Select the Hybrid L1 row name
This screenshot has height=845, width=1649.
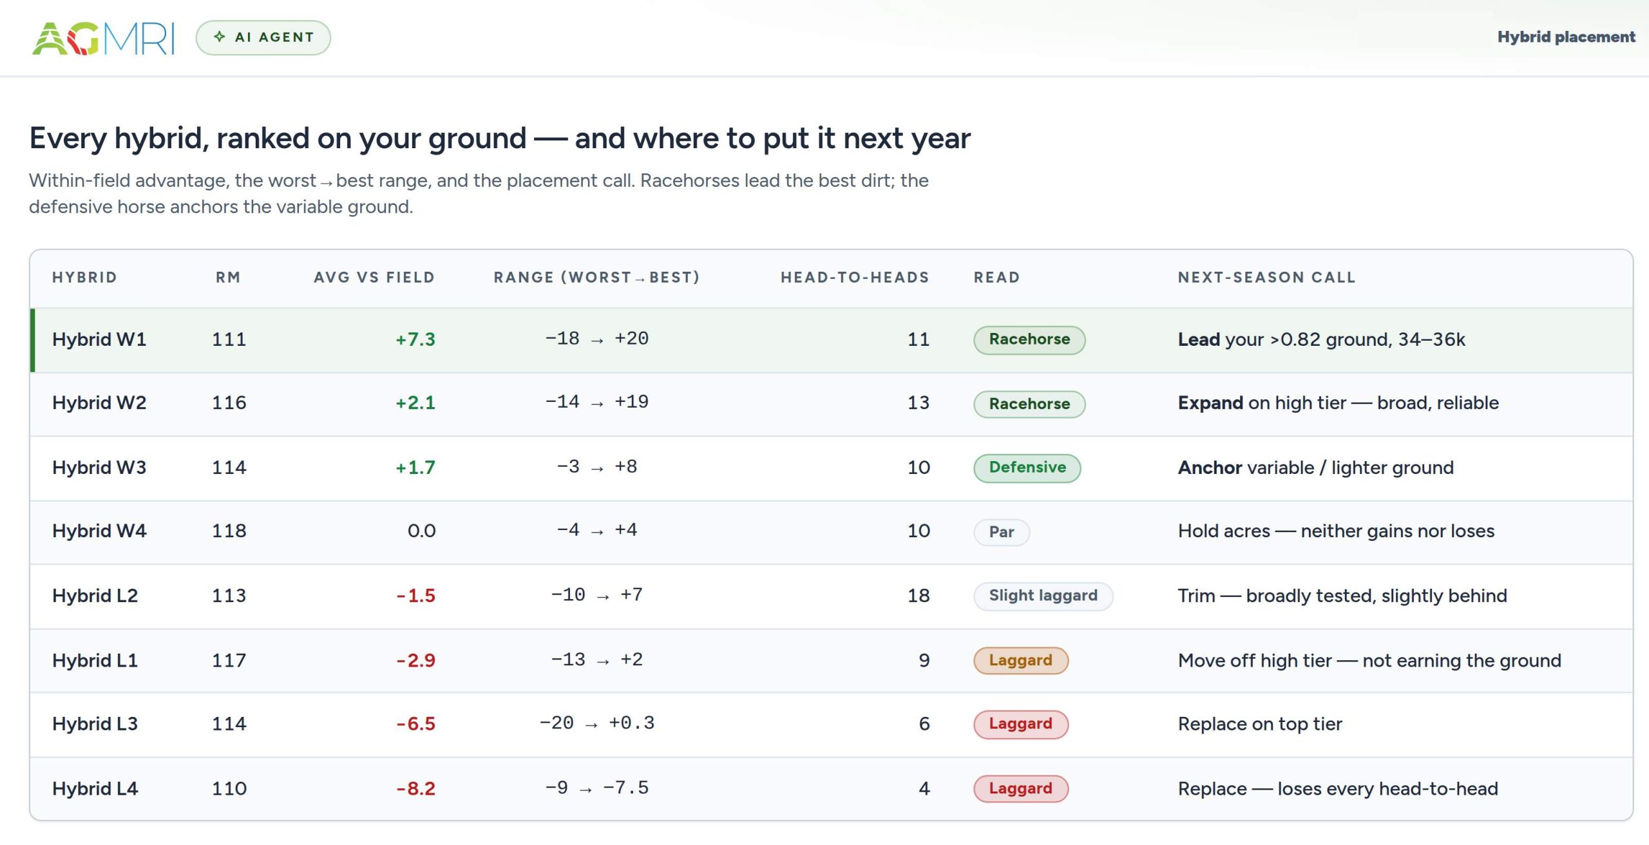95,661
